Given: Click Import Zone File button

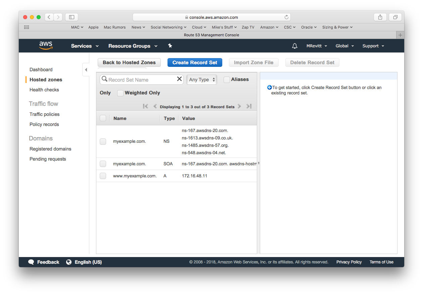Looking at the screenshot, I should point(253,62).
